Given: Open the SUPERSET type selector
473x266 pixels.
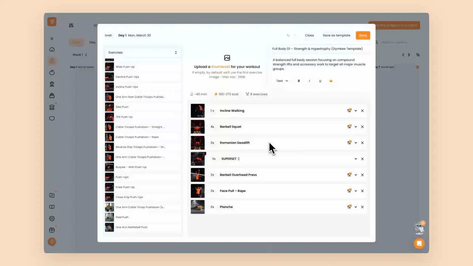Looking at the screenshot, I should (231, 159).
